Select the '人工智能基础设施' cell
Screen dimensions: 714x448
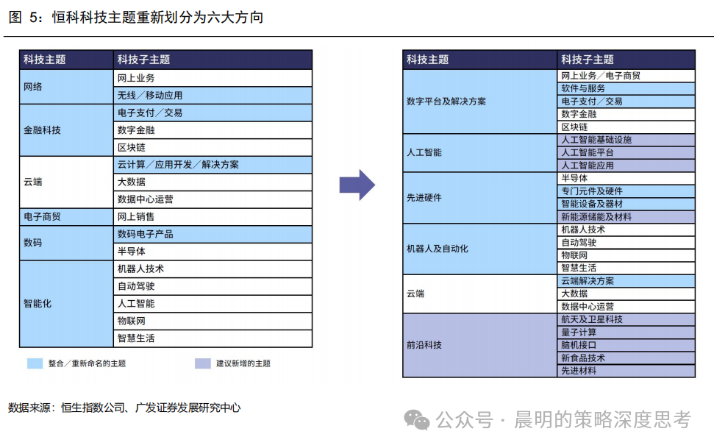626,140
